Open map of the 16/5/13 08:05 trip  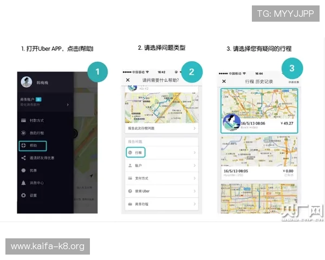tap(259, 151)
